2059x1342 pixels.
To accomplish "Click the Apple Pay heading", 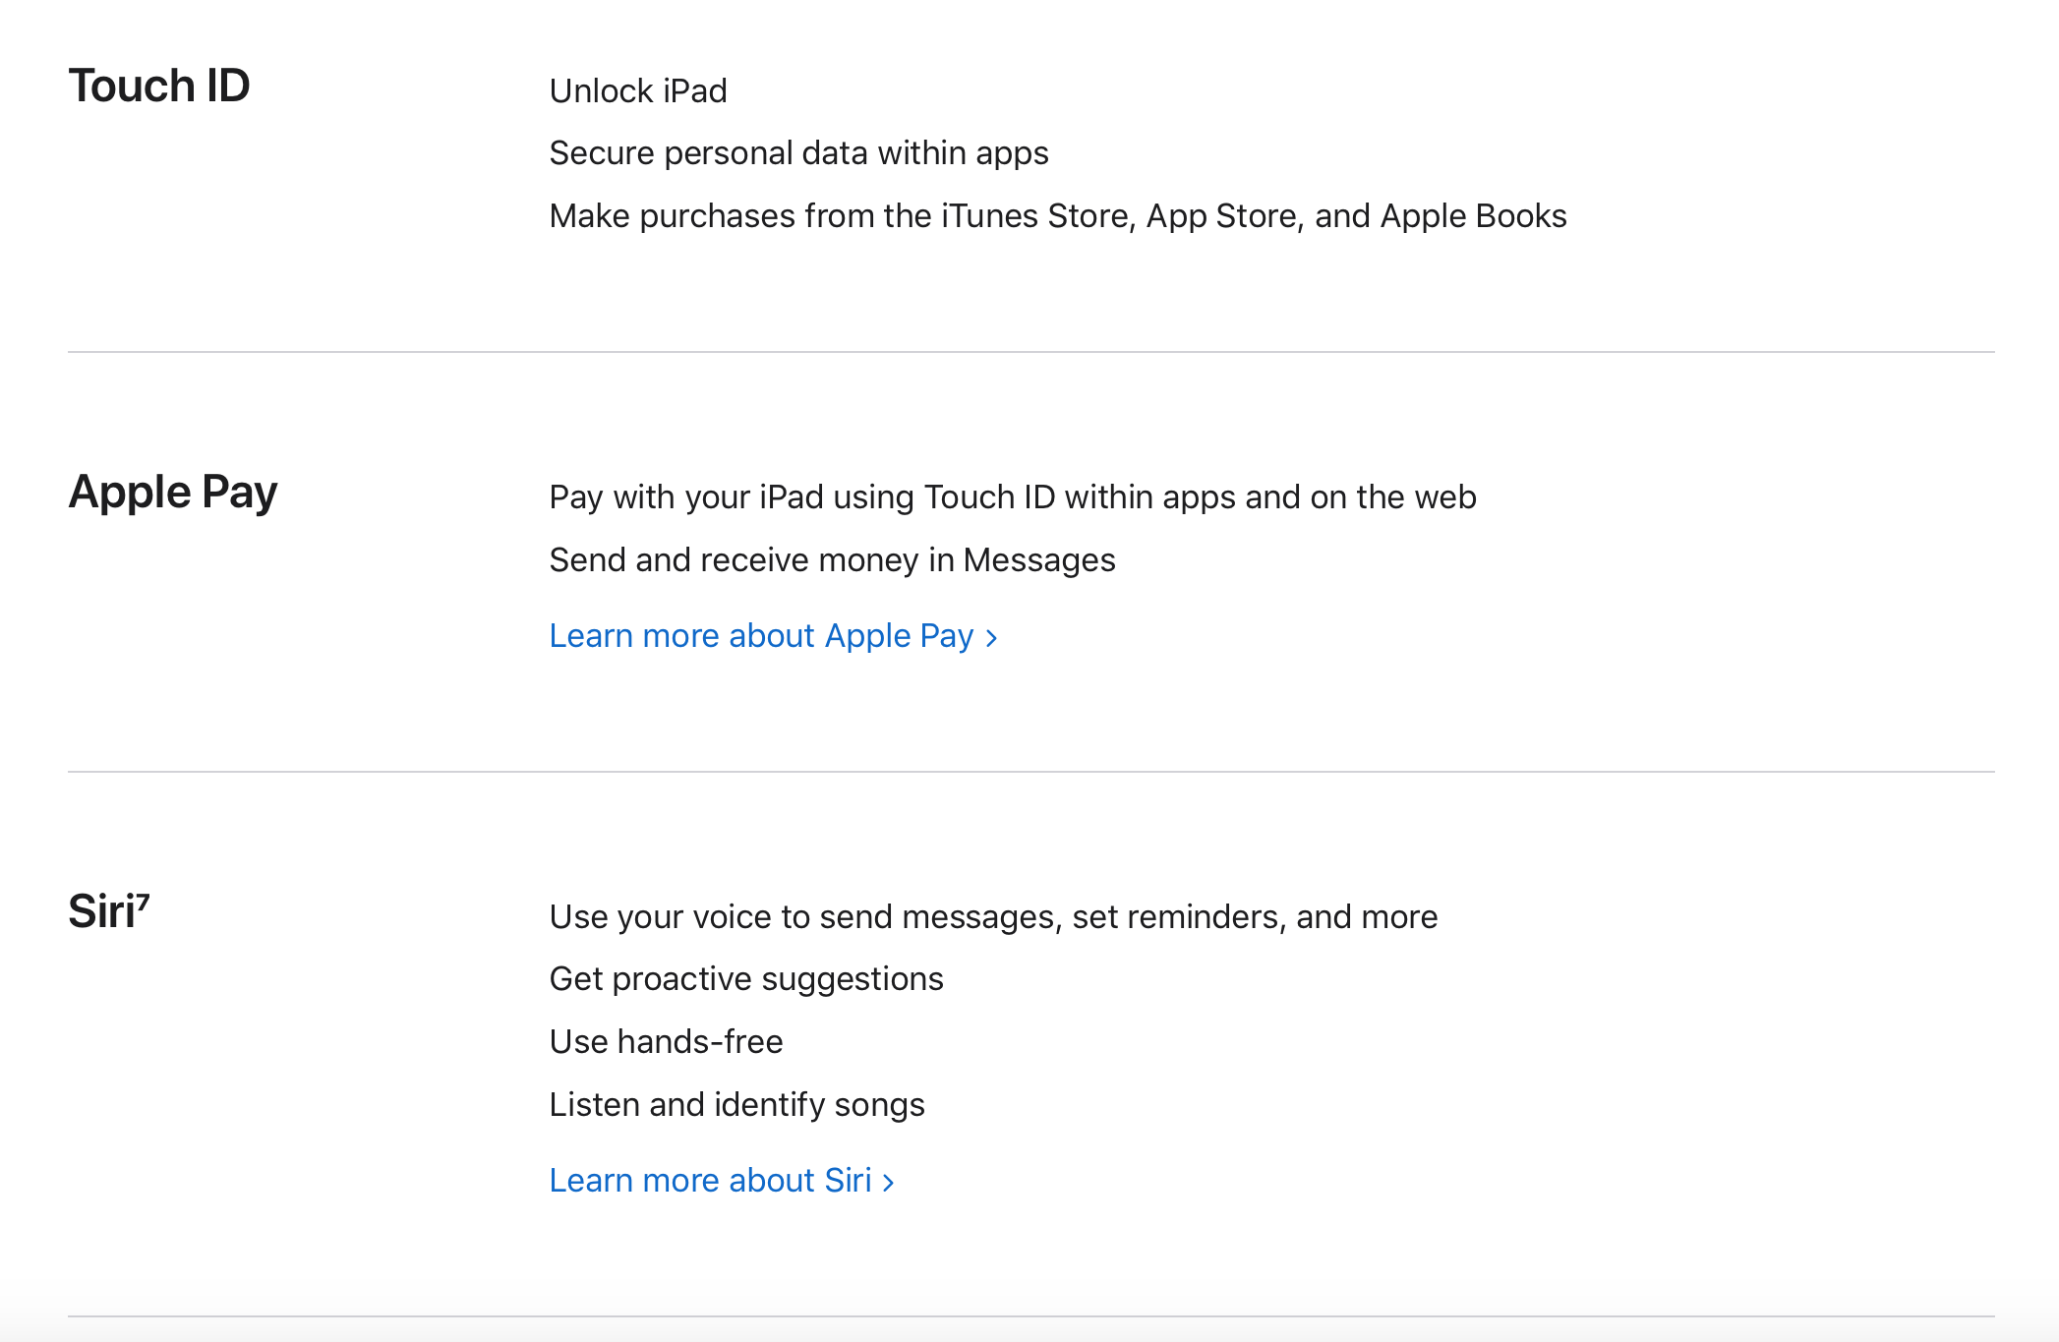I will coord(173,492).
